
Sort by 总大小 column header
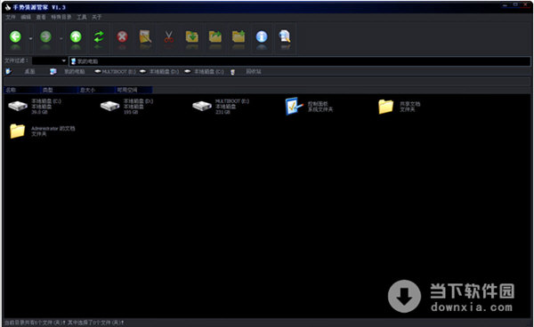(x=96, y=90)
